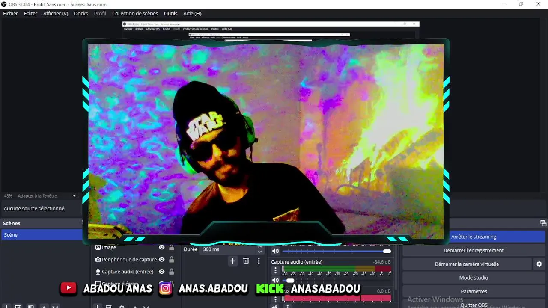Image resolution: width=548 pixels, height=308 pixels.
Task: Click the Capture audio (entrée) volume slider handle
Action: tap(290, 281)
